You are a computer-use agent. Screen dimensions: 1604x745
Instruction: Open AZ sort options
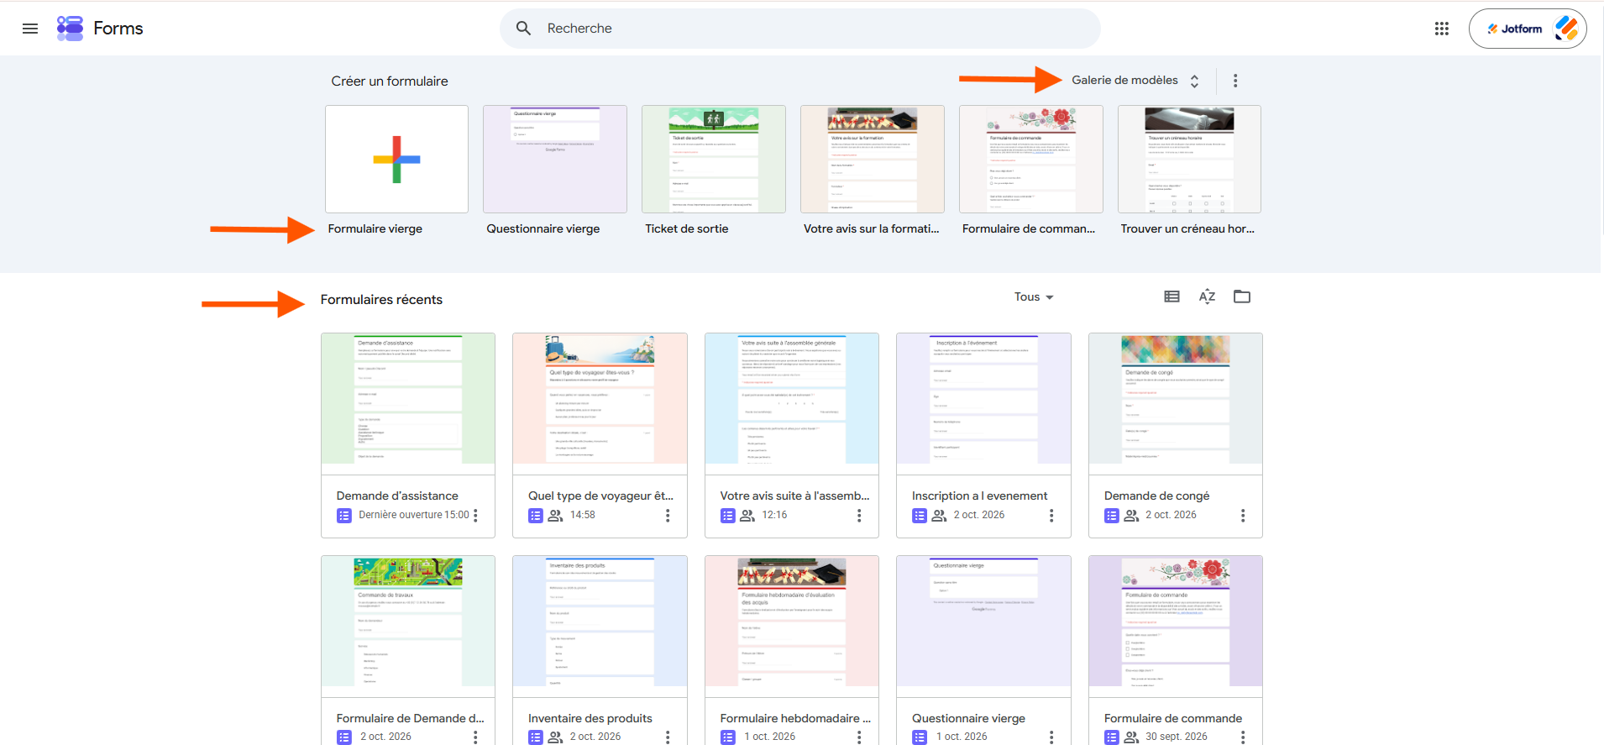(x=1207, y=296)
